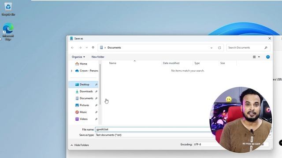This screenshot has height=158, width=282.
Task: Expand the Crown - Personal OneDrive node
Action: point(71,71)
